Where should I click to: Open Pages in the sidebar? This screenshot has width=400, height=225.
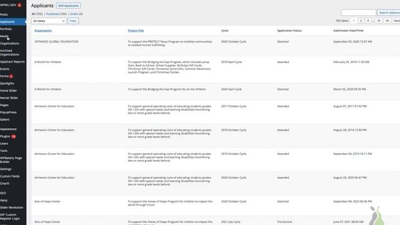click(x=4, y=105)
